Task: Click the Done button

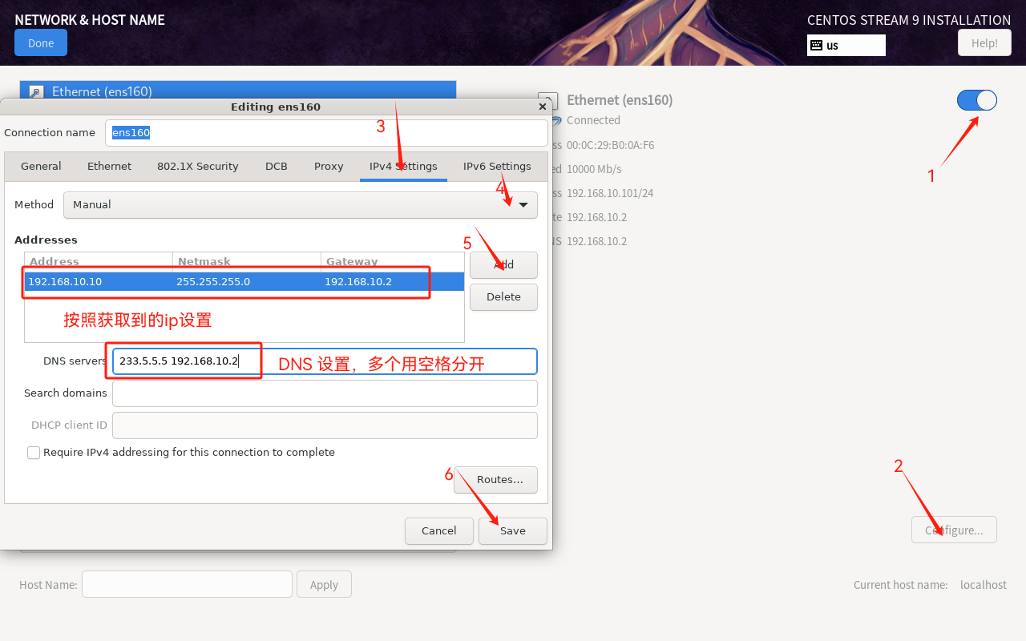Action: coord(41,42)
